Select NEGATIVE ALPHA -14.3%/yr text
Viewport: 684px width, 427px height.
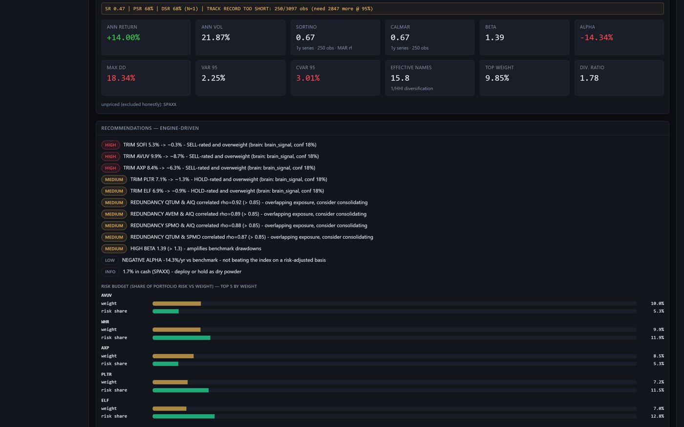[224, 260]
